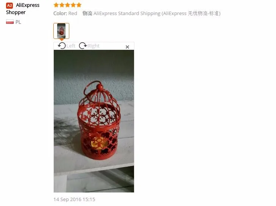Screen dimensions: 276x206
Task: Click the rotate right arrow icon
Action: click(x=83, y=46)
